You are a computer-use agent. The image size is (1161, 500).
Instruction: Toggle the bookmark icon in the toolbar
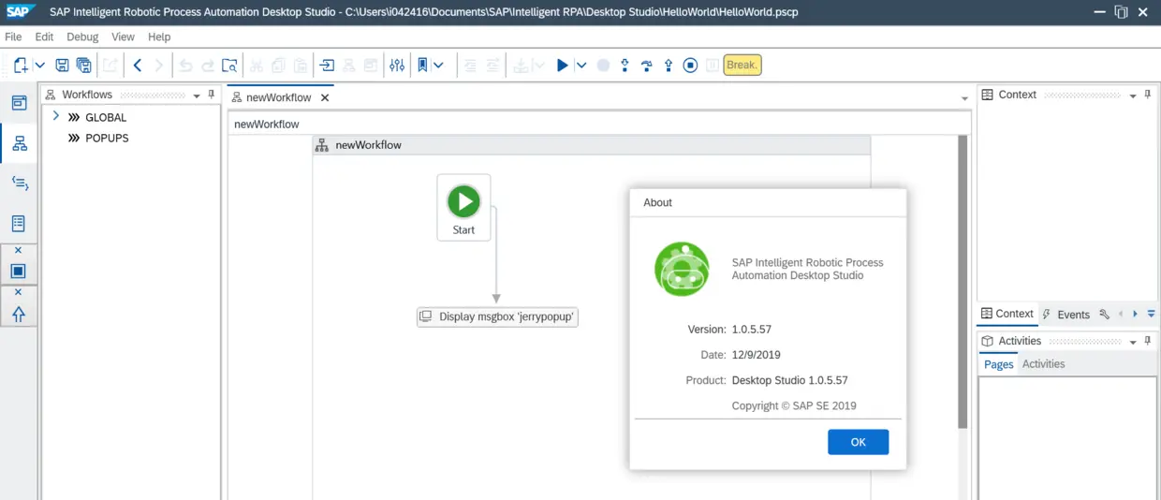pos(423,66)
